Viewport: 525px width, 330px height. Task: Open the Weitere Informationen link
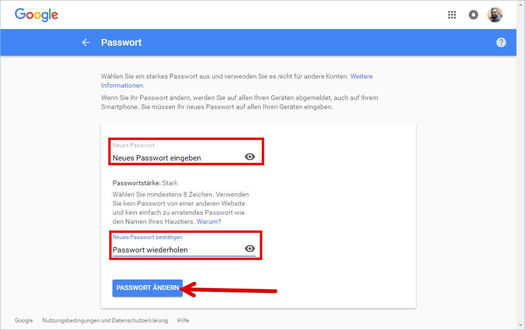[x=237, y=80]
